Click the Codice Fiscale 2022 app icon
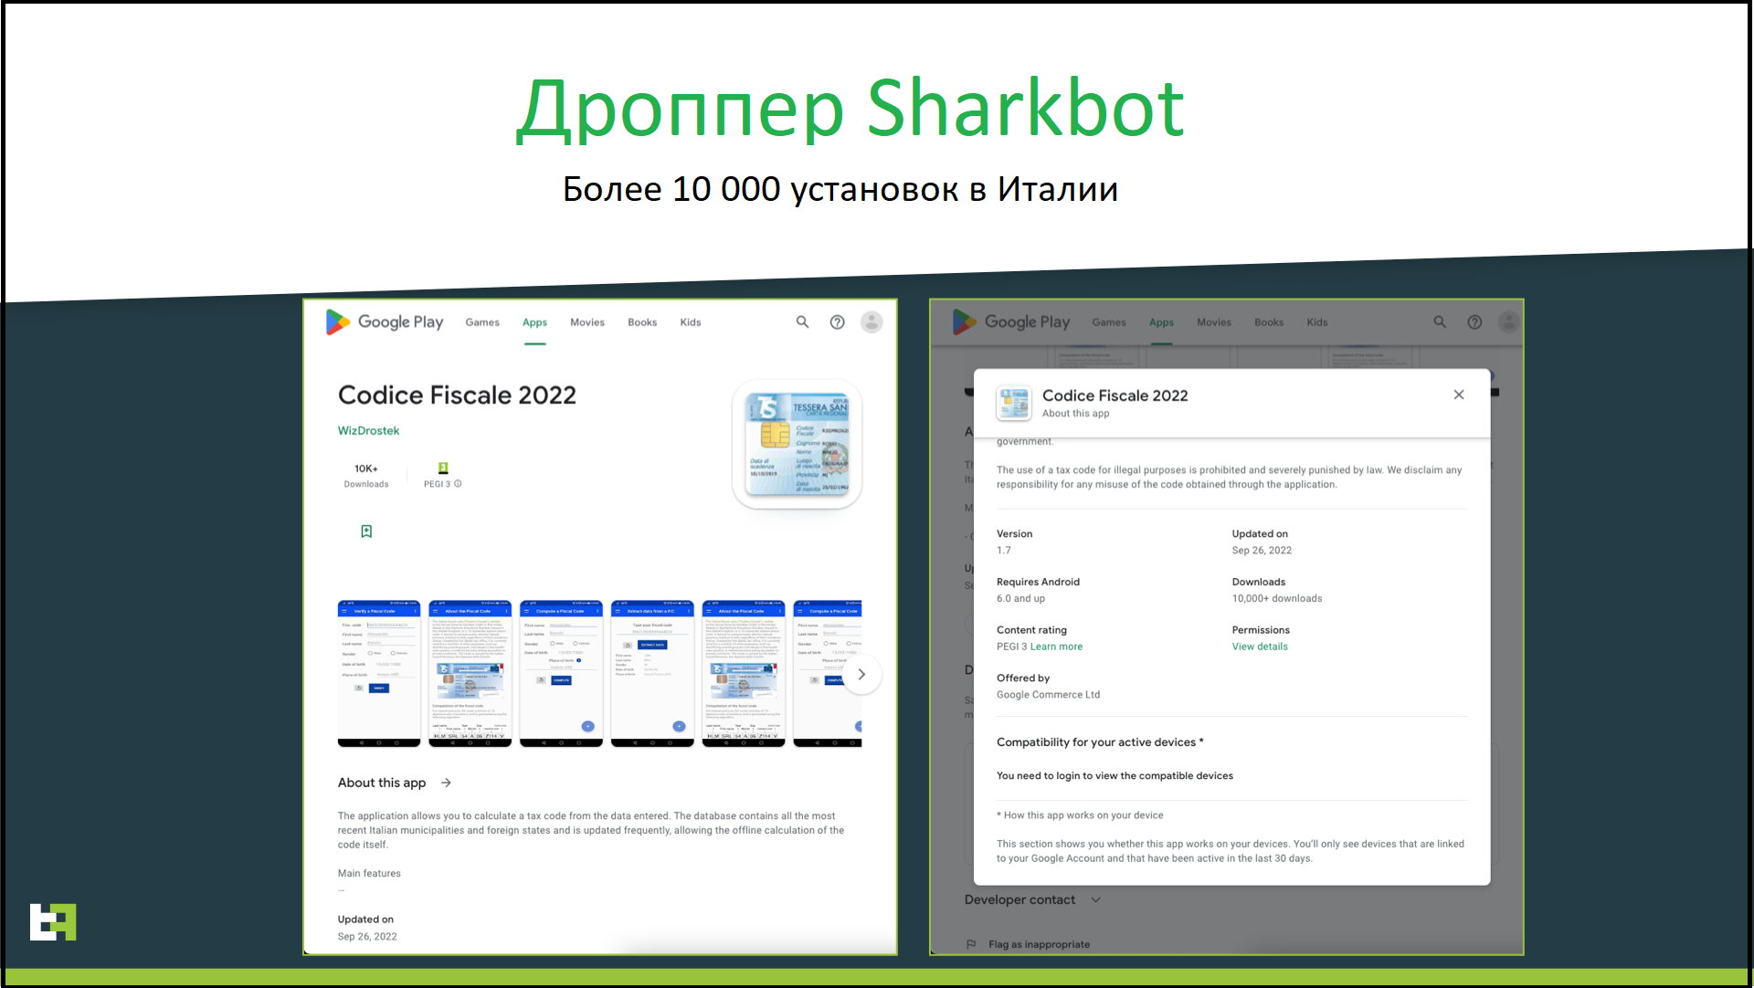The width and height of the screenshot is (1754, 988). [798, 445]
